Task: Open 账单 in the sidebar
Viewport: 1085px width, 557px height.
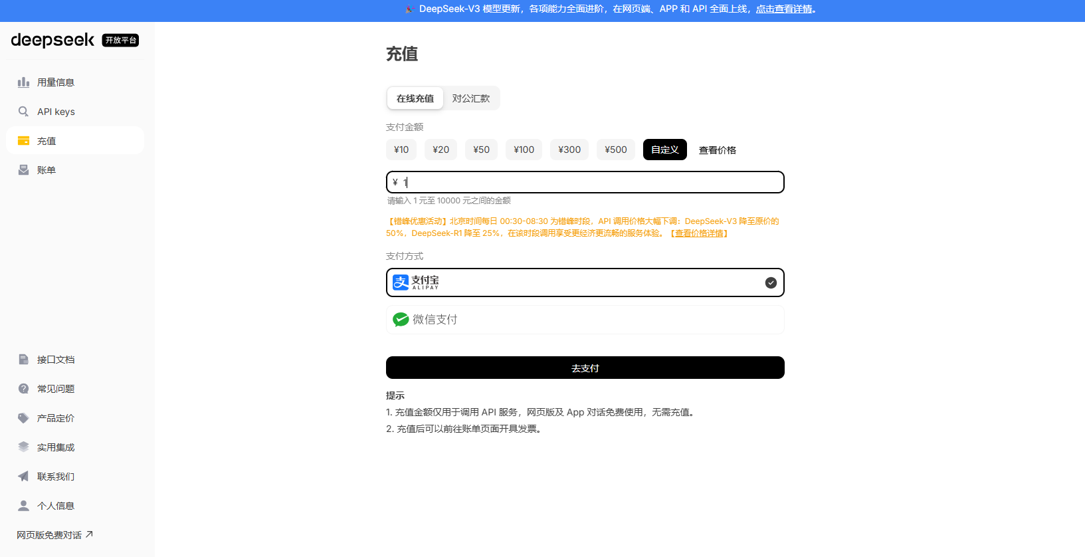Action: (75, 170)
